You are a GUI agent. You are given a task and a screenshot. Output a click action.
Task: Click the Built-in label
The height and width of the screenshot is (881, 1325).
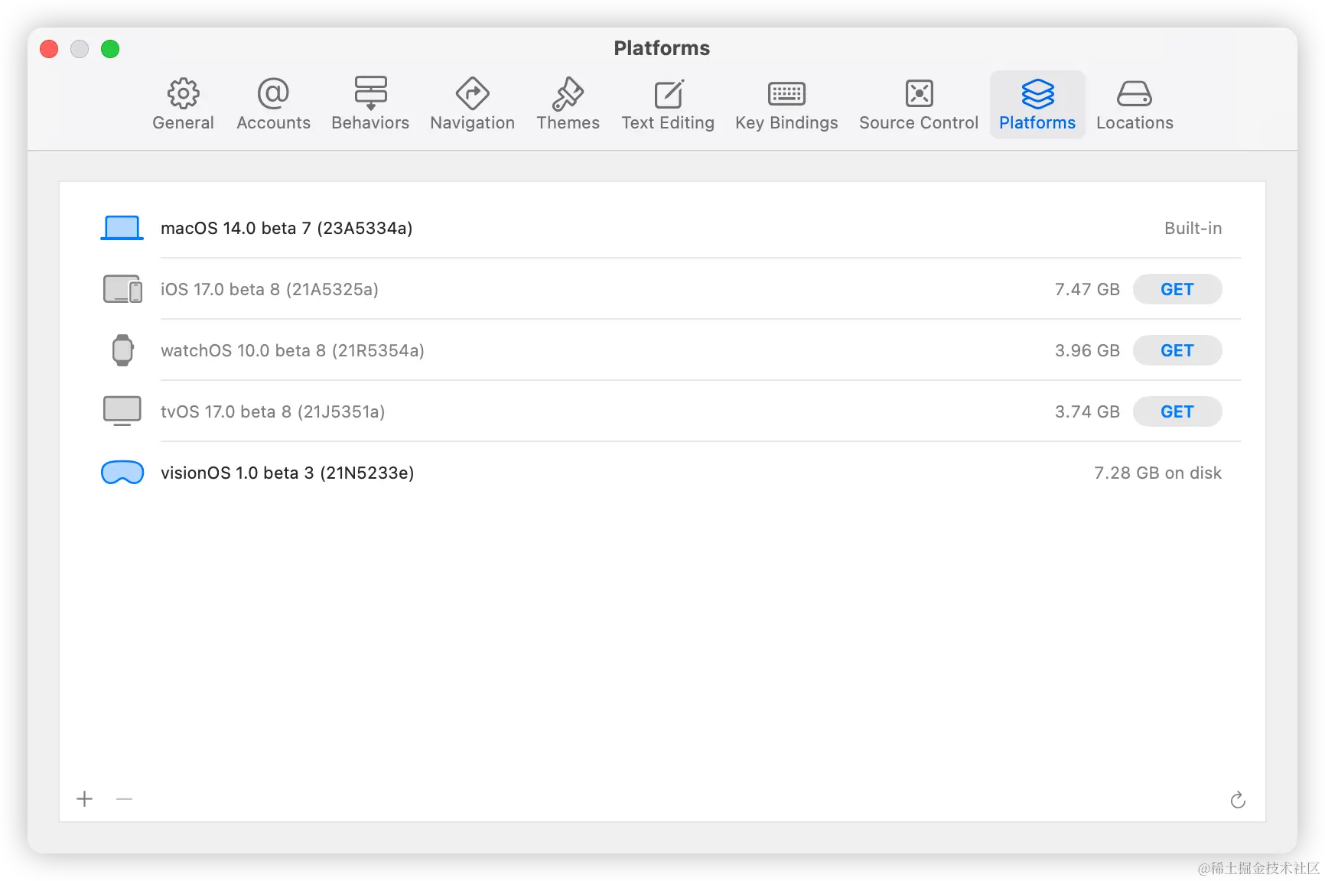pyautogui.click(x=1193, y=228)
